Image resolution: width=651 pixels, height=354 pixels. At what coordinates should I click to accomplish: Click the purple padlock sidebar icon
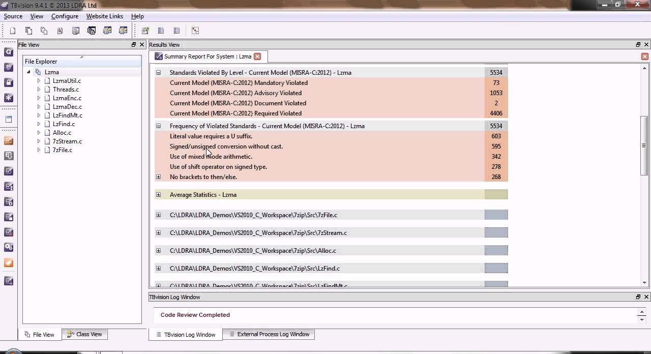[9, 82]
